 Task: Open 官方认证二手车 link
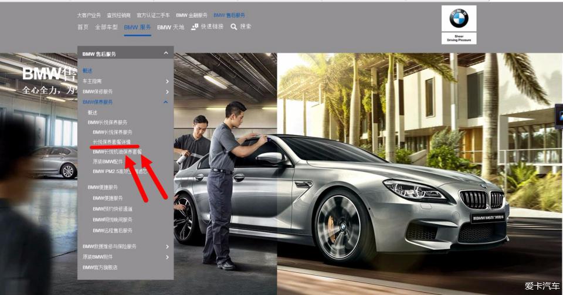[153, 15]
